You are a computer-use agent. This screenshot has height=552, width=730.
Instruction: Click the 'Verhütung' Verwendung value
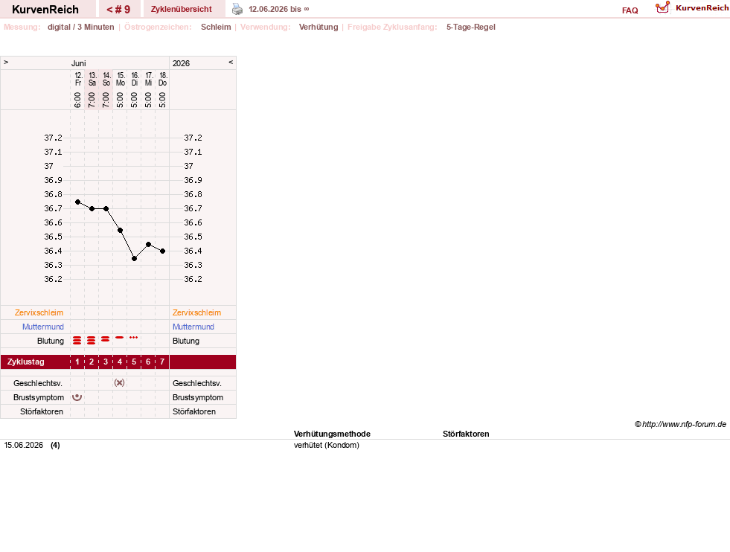pos(318,27)
